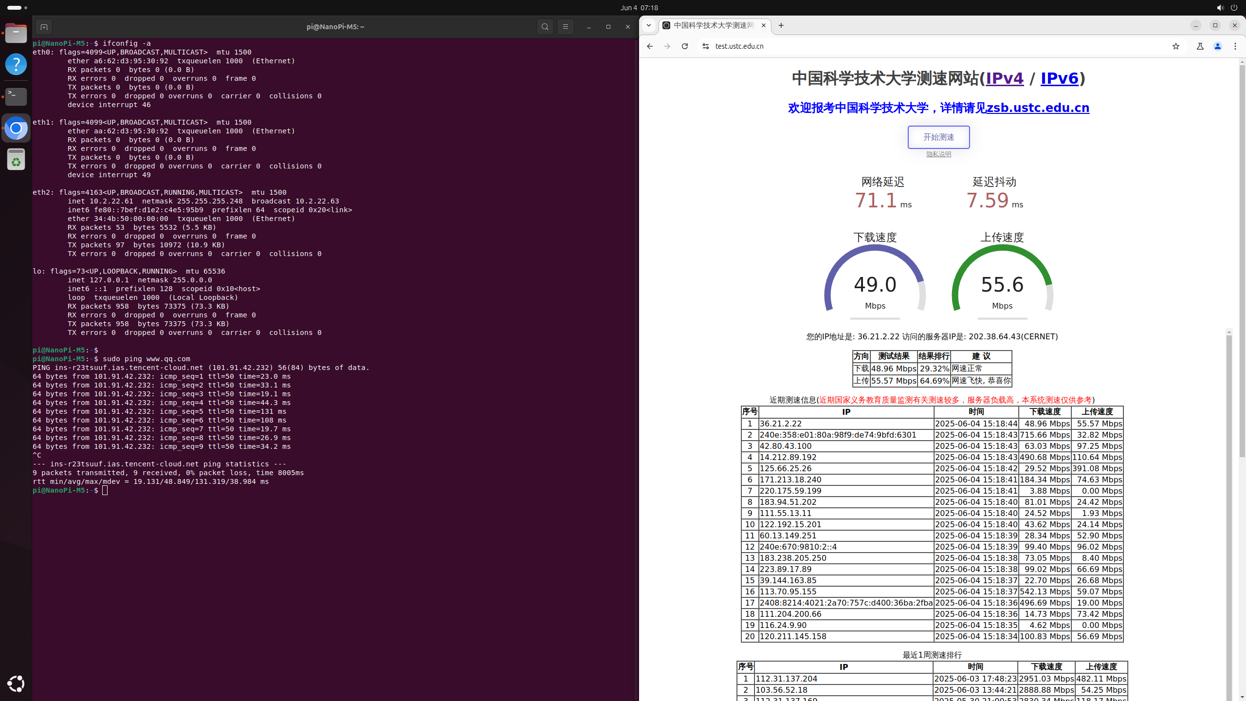Screen dimensions: 1246x701
Task: Click the terminal search icon
Action: click(x=545, y=27)
